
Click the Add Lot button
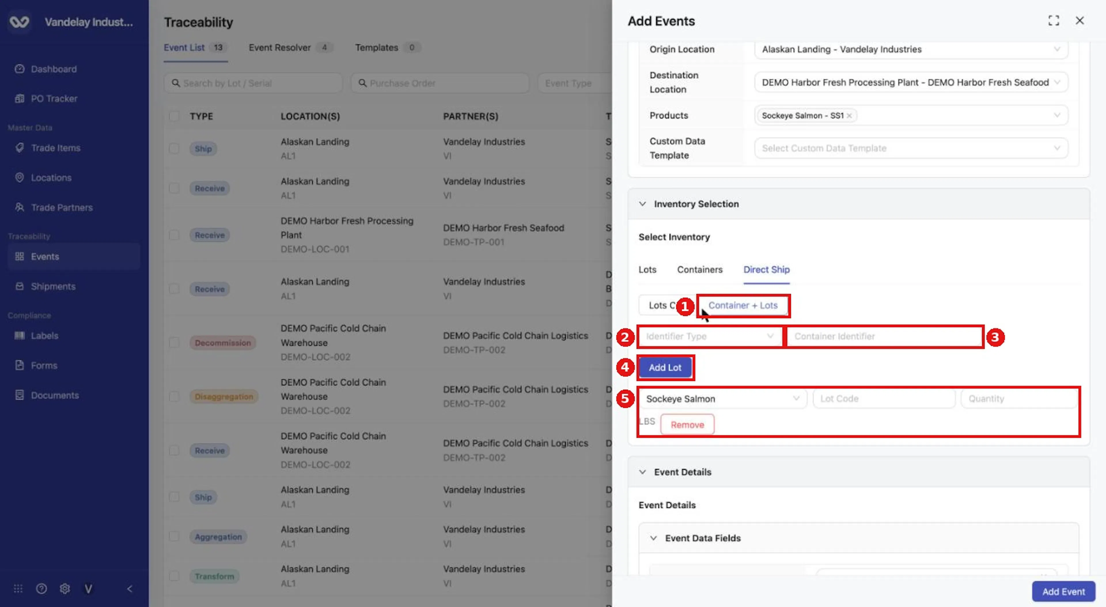[665, 367]
